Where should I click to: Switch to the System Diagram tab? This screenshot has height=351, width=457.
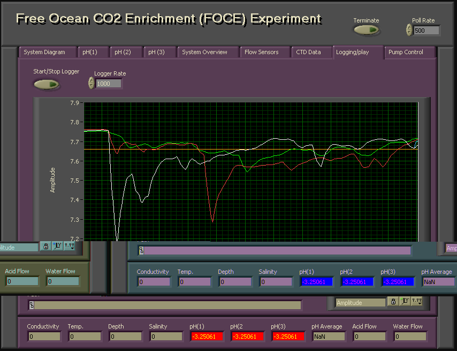pos(44,52)
